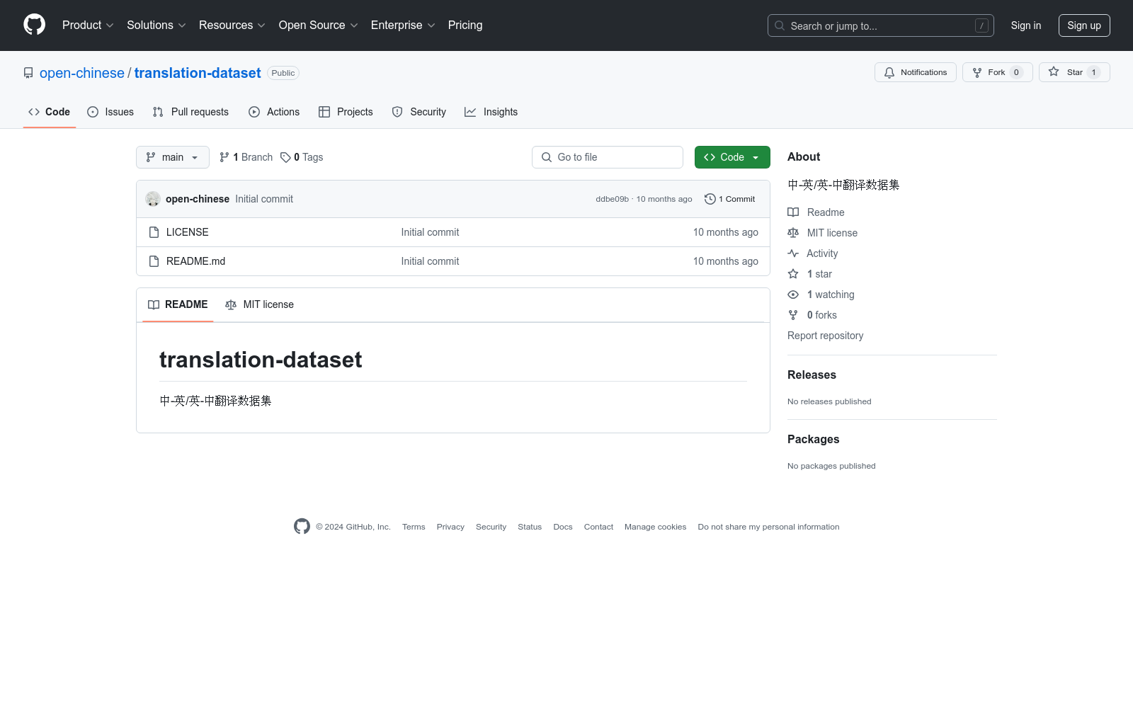The width and height of the screenshot is (1133, 708).
Task: Open the Actions tab
Action: 274,112
